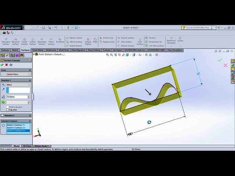Click the Direction of Extrusion selection box
The width and height of the screenshot is (235, 176).
coord(18,91)
